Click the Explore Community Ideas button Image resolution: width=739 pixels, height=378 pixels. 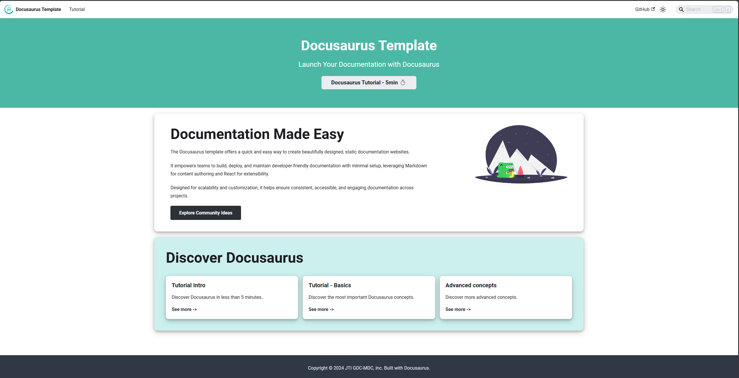[x=205, y=213]
